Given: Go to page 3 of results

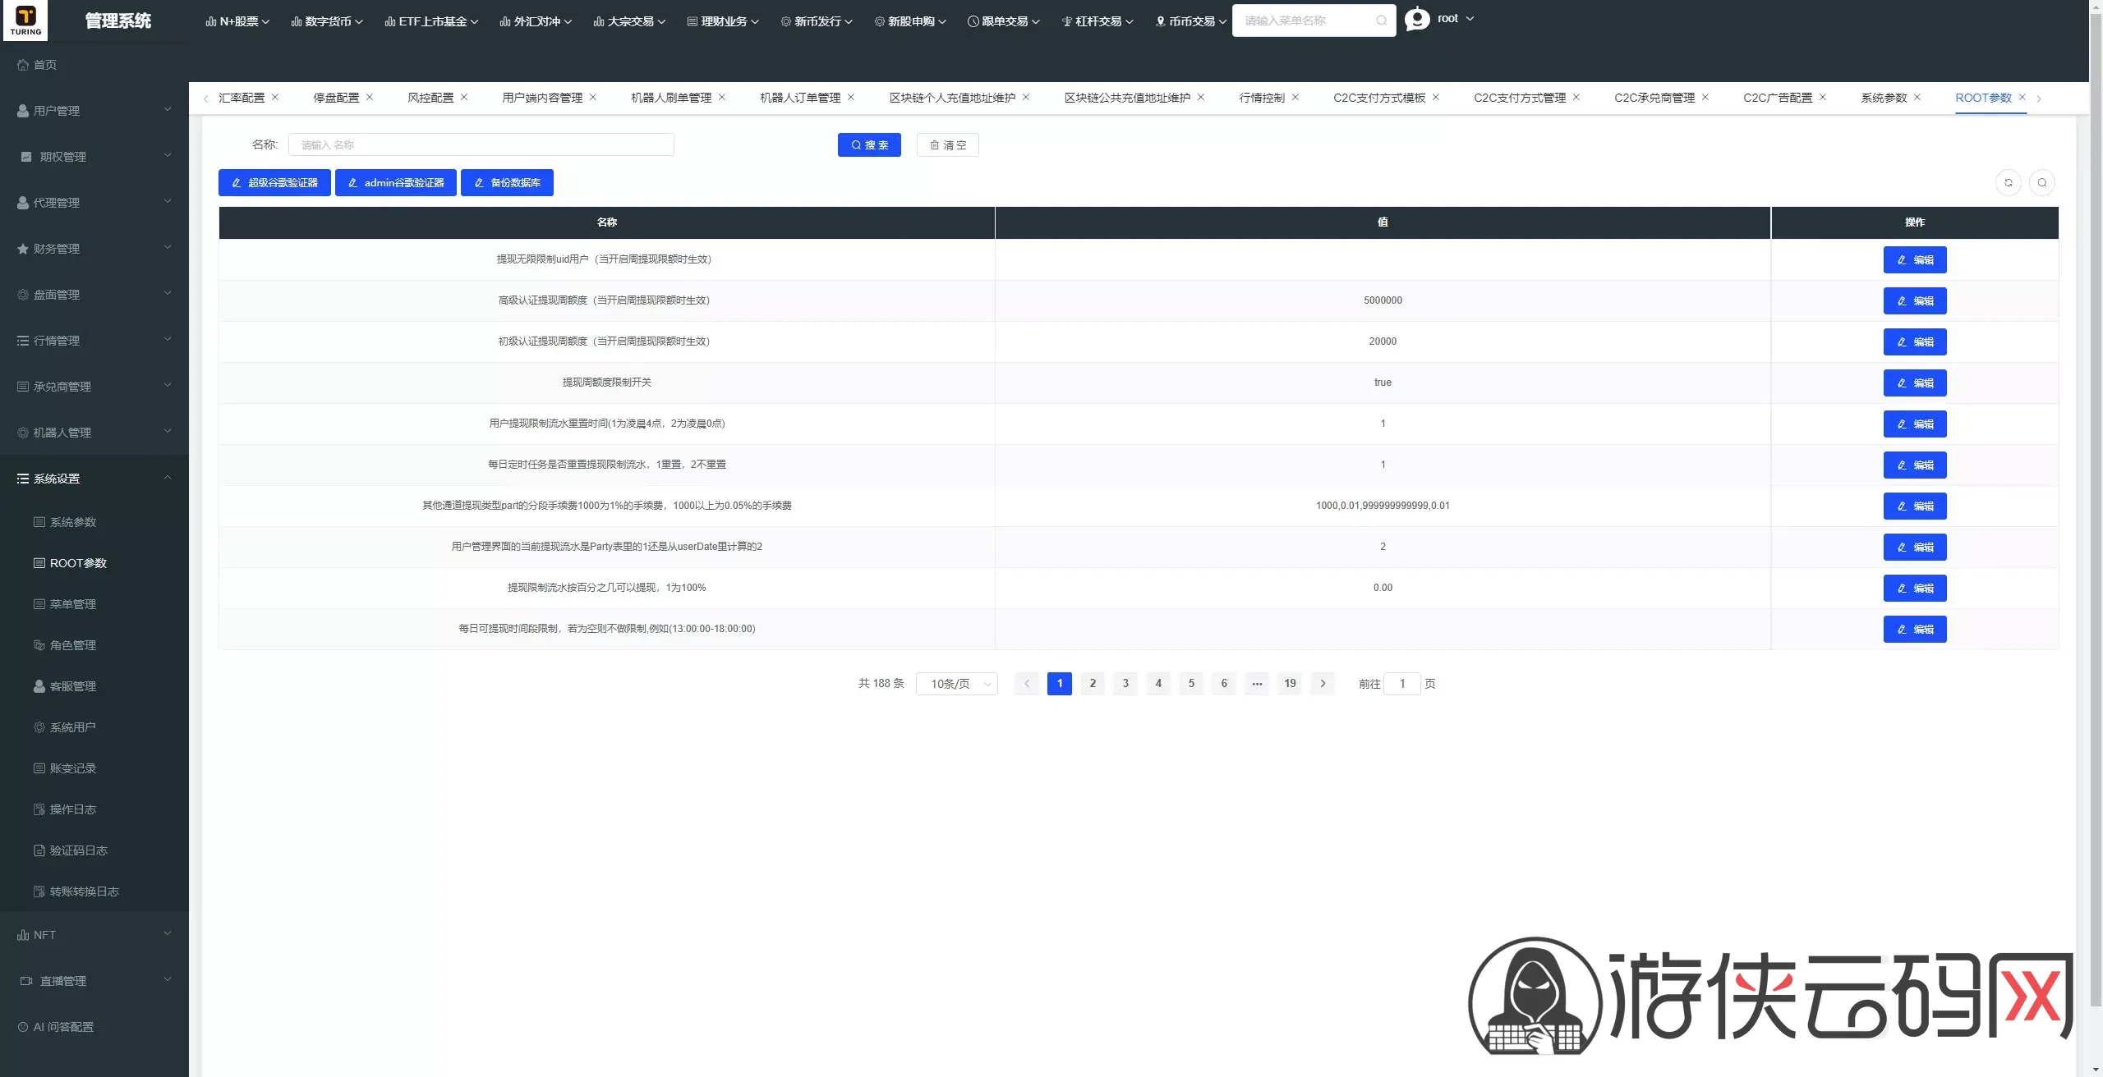Looking at the screenshot, I should coord(1125,683).
